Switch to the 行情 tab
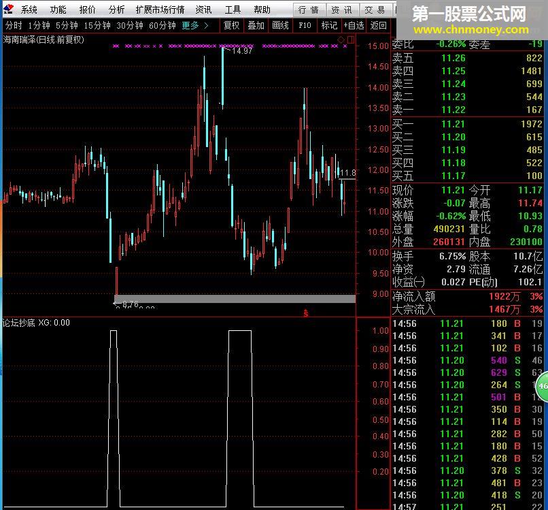This screenshot has width=548, height=510. tap(309, 10)
